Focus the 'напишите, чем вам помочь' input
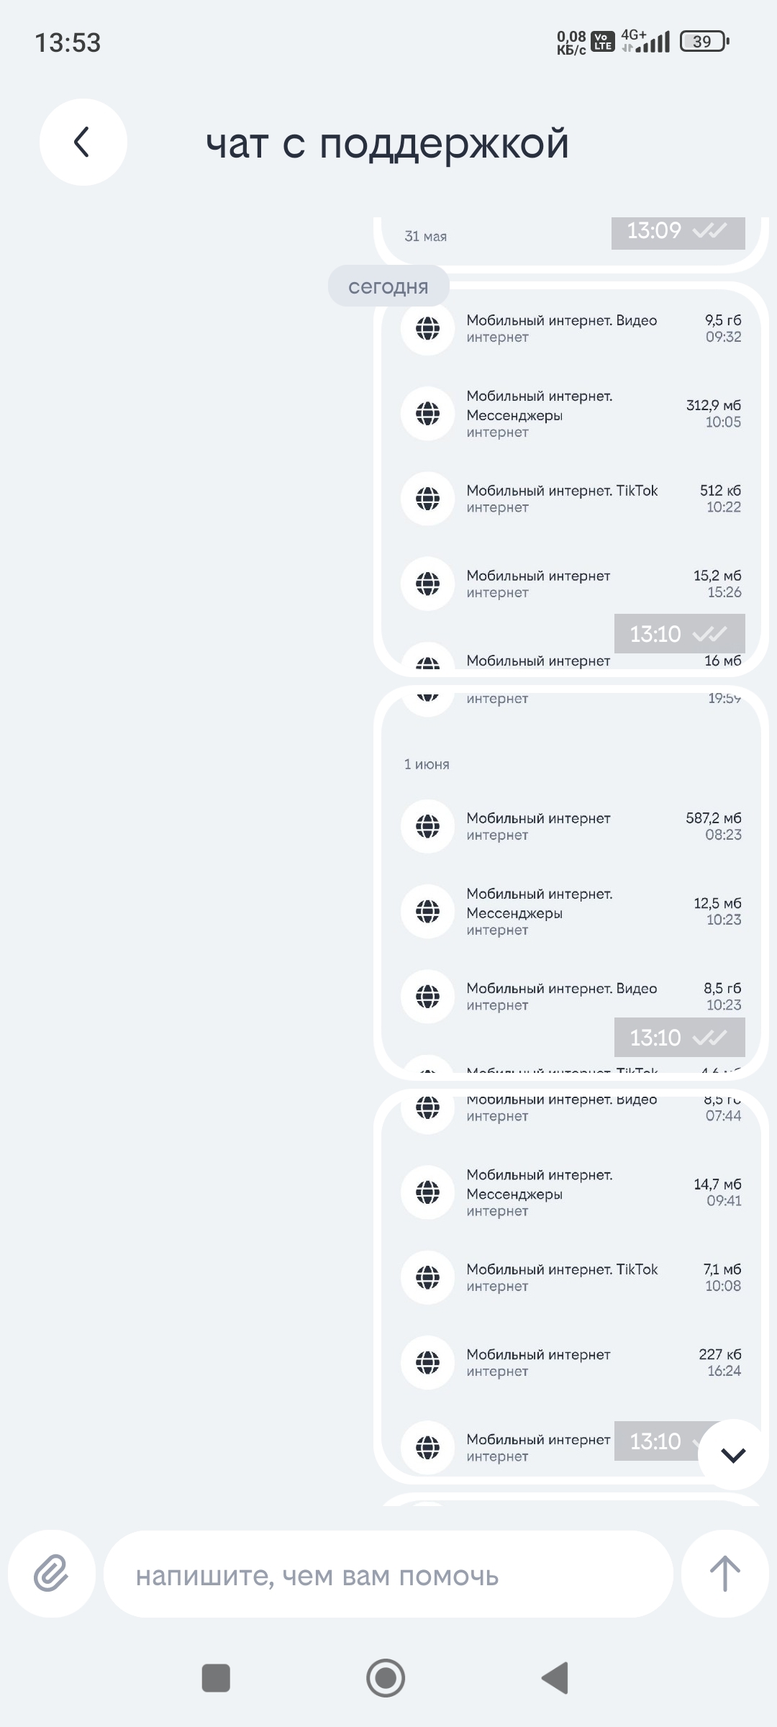The height and width of the screenshot is (1727, 777). pos(388,1576)
